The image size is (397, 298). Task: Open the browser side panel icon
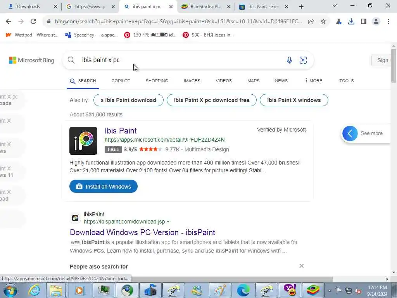click(x=364, y=22)
